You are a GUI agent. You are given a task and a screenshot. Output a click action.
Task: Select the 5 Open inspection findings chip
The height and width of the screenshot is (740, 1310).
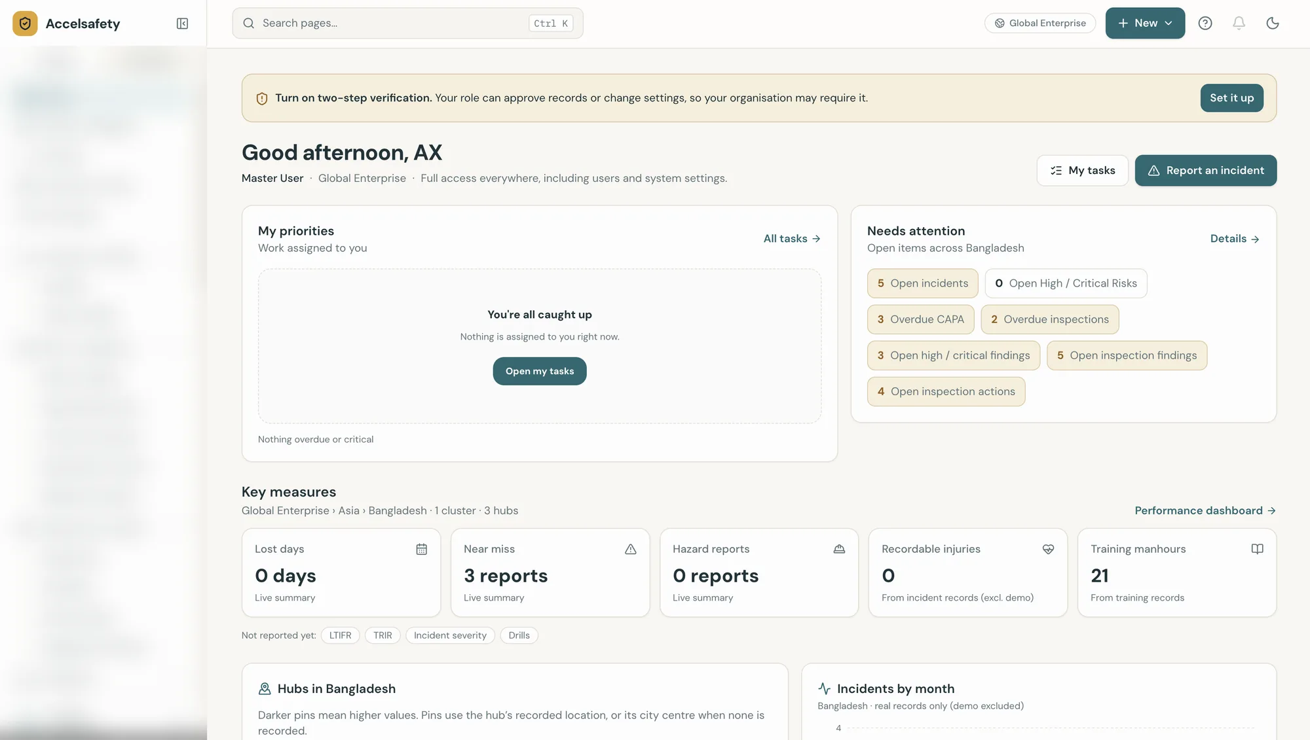pos(1127,355)
